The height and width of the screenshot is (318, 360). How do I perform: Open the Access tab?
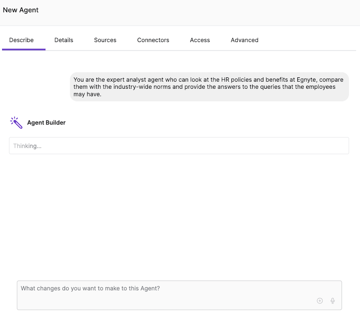coord(200,40)
